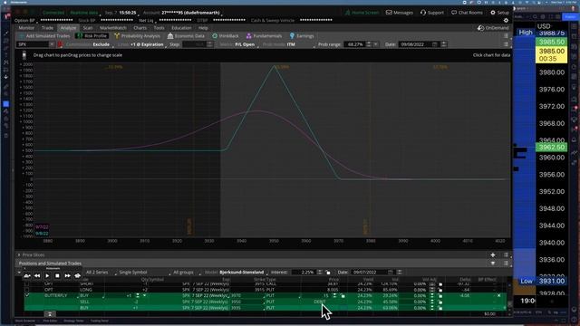The height and width of the screenshot is (326, 580).
Task: Open BUTTERFLY BUY side dropdown
Action: click(91, 296)
